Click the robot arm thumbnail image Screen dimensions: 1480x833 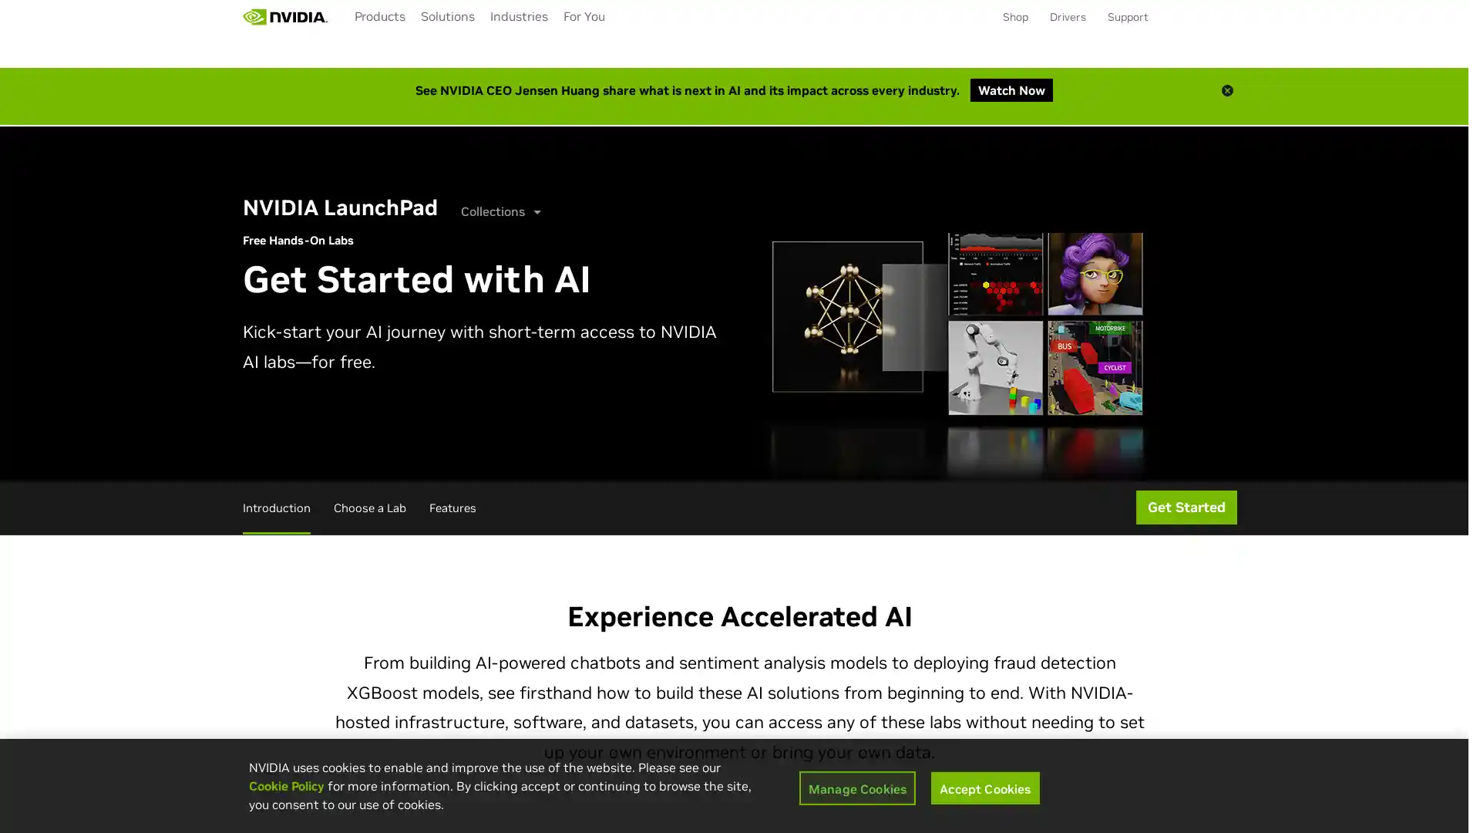994,367
